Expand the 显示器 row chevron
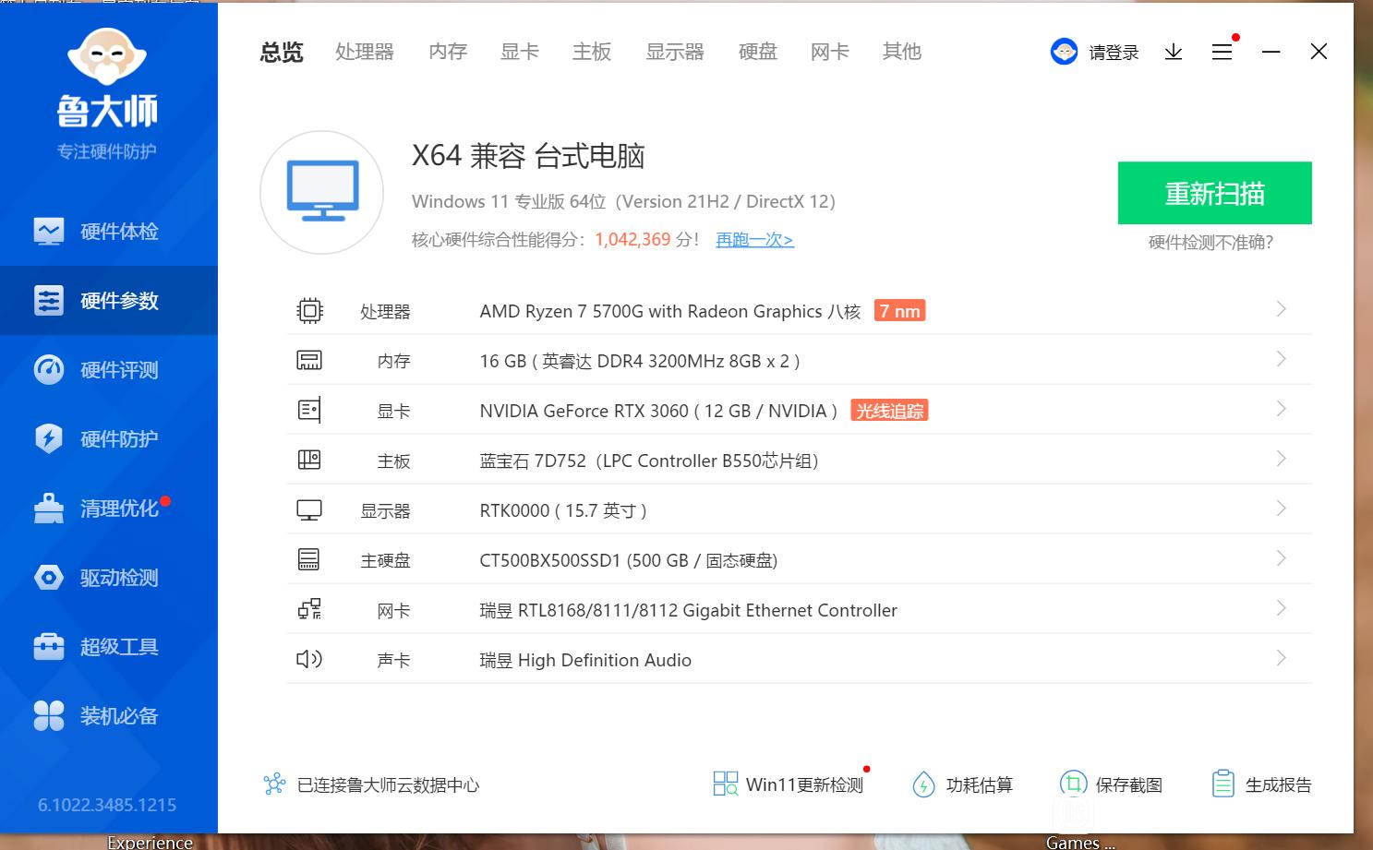 1281,509
